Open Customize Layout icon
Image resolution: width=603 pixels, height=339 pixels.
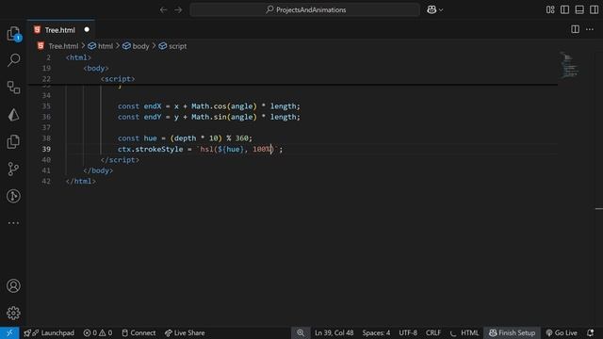tap(550, 10)
